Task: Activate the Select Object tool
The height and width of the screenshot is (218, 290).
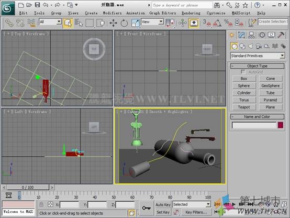Action: [x=68, y=23]
